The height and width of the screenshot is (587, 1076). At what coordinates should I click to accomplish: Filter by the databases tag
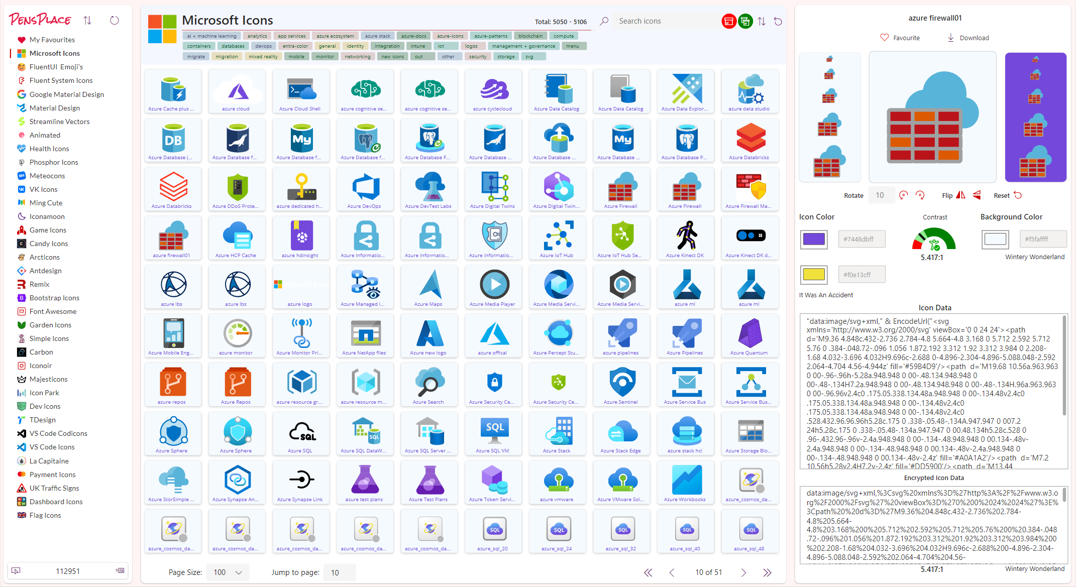[233, 46]
